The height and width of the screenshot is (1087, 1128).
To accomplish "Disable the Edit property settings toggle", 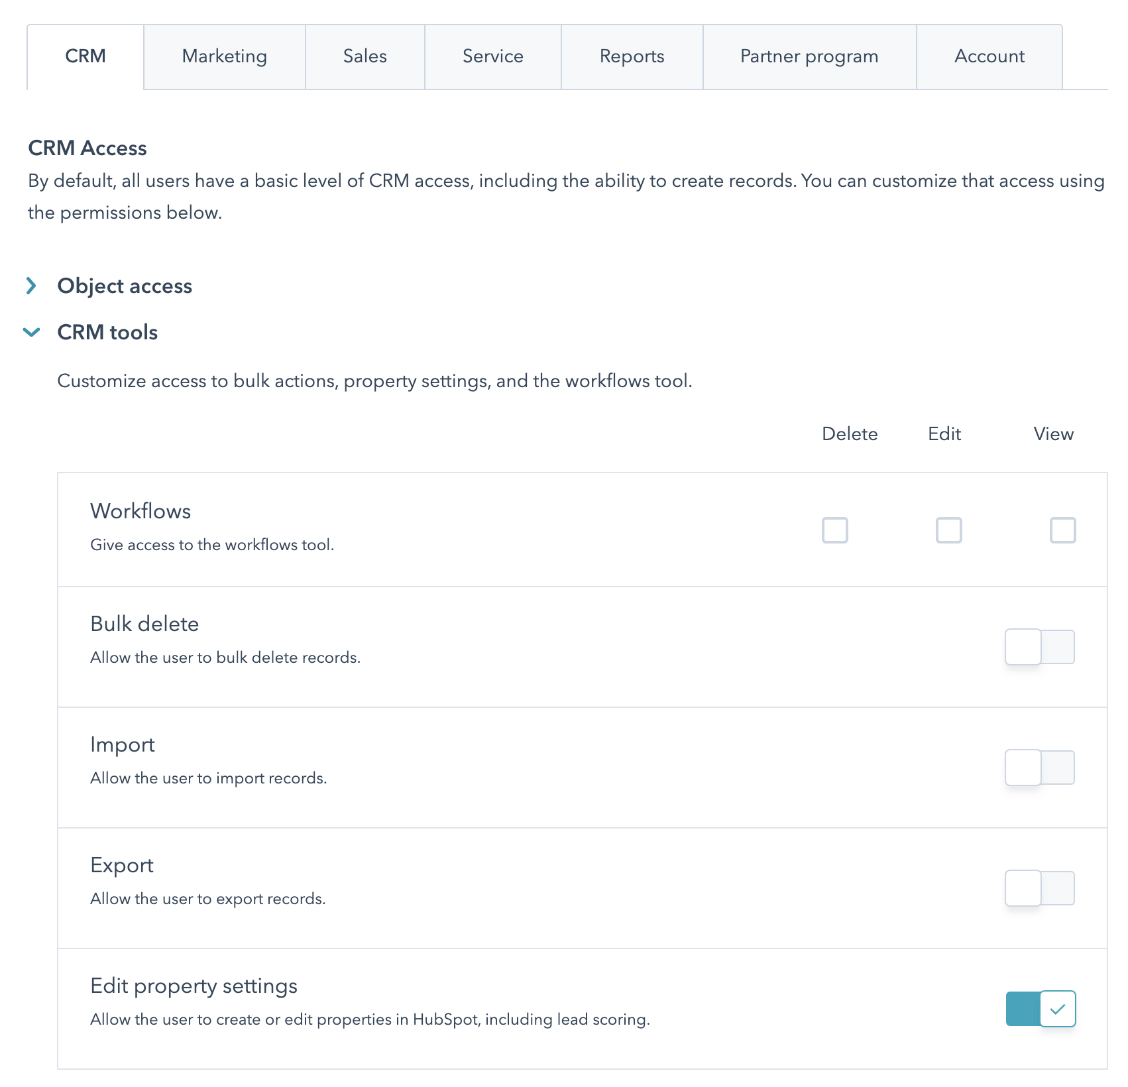I will [x=1041, y=1009].
